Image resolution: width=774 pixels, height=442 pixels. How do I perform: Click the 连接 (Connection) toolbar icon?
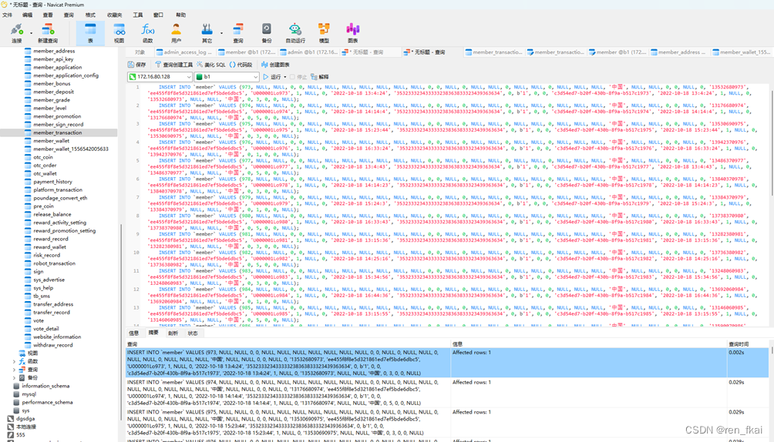[17, 32]
